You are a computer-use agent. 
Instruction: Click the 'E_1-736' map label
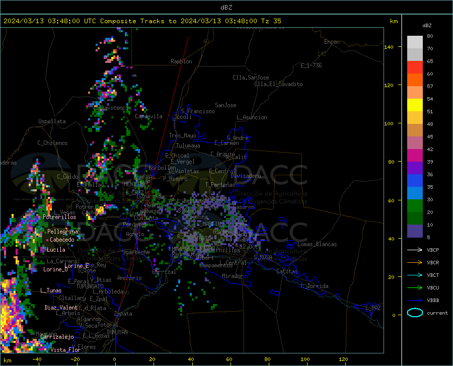tap(311, 65)
